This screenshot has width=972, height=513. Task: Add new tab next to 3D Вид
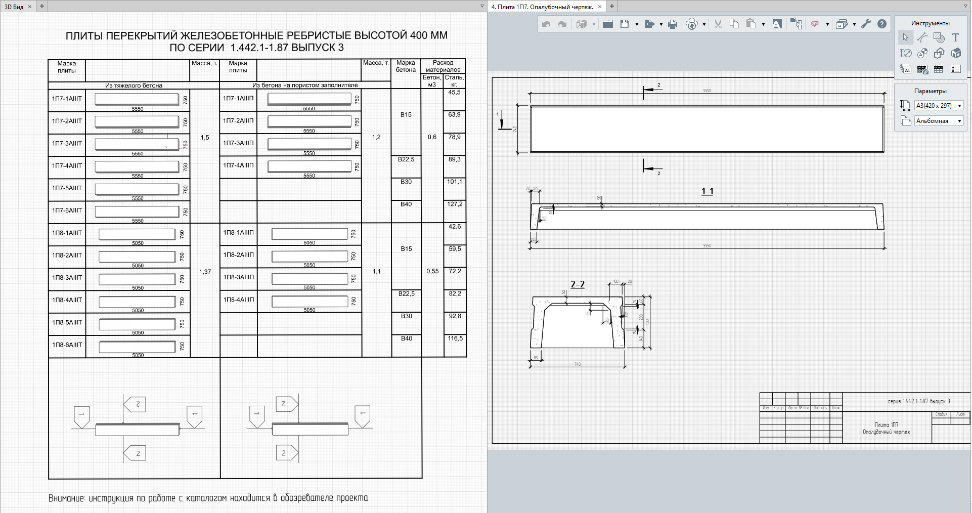coord(42,7)
